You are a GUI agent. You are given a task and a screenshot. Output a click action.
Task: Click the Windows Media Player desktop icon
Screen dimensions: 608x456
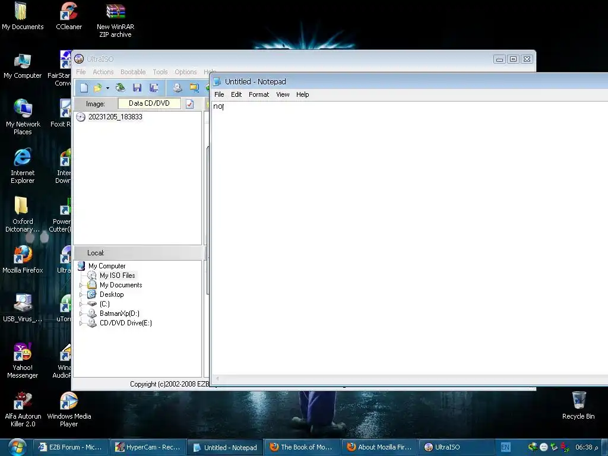click(x=69, y=410)
